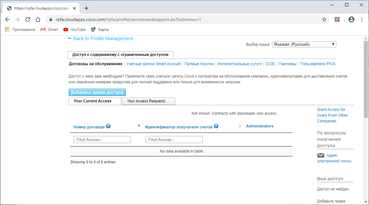Open Grant Access for Users From Other Companies
The image size is (369, 205).
[x=332, y=115]
